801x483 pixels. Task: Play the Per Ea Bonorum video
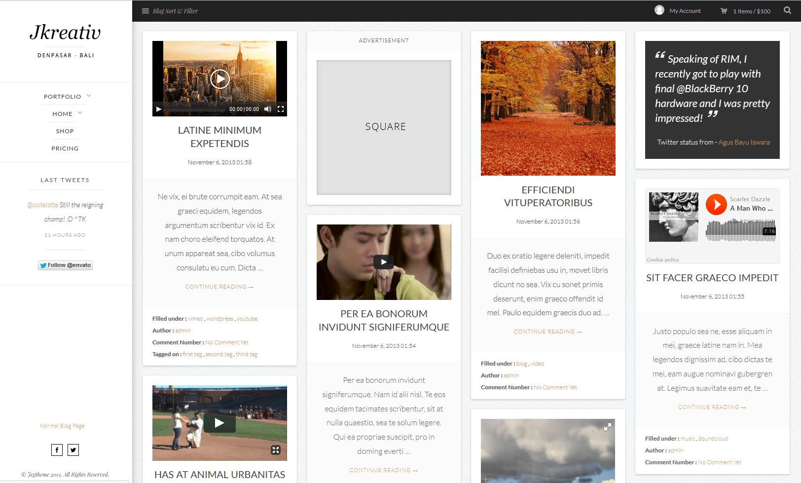coord(384,261)
